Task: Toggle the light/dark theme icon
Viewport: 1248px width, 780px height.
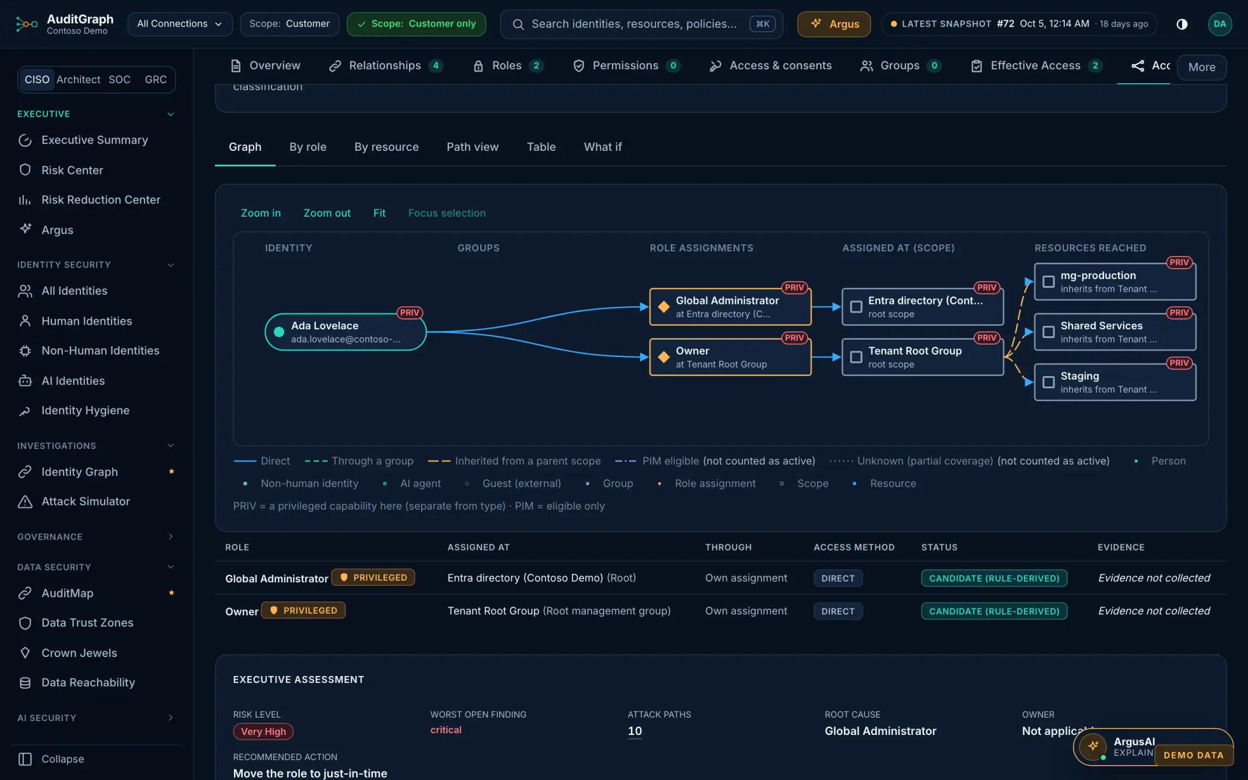Action: 1182,24
